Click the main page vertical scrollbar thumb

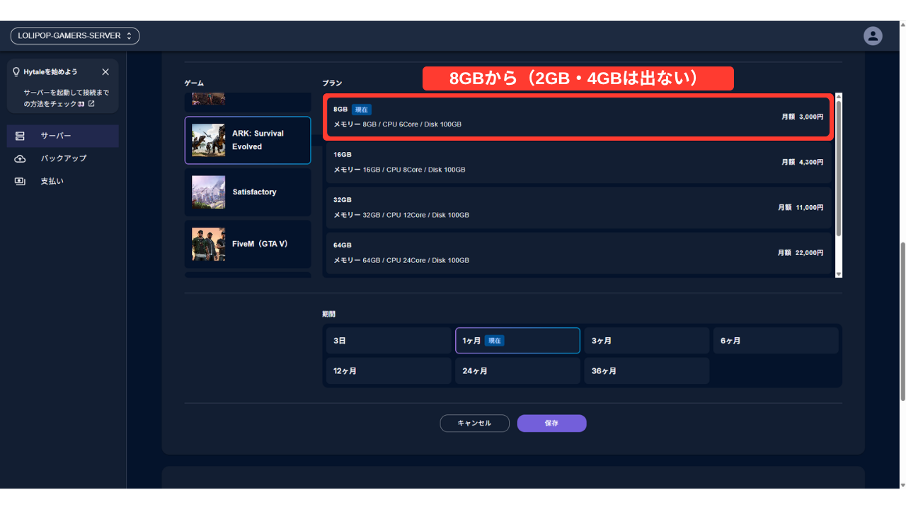point(902,322)
